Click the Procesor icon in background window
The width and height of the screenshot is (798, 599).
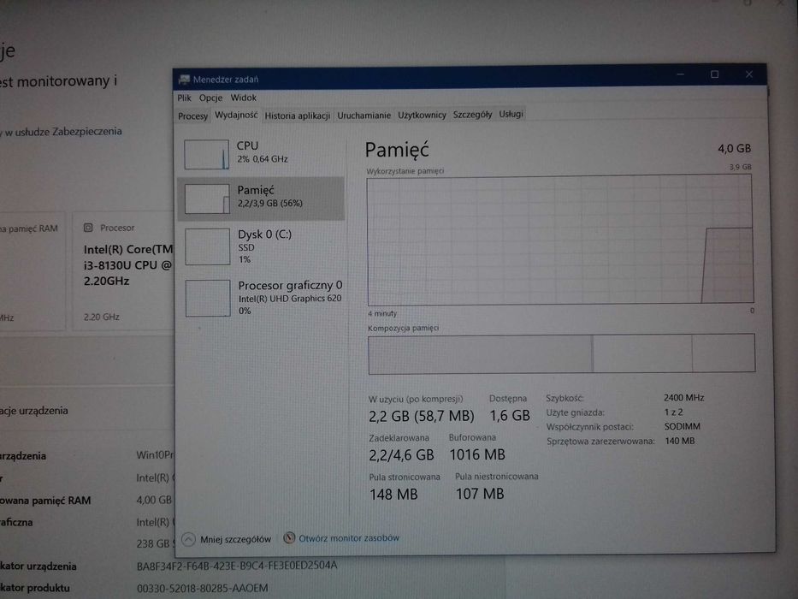coord(88,228)
